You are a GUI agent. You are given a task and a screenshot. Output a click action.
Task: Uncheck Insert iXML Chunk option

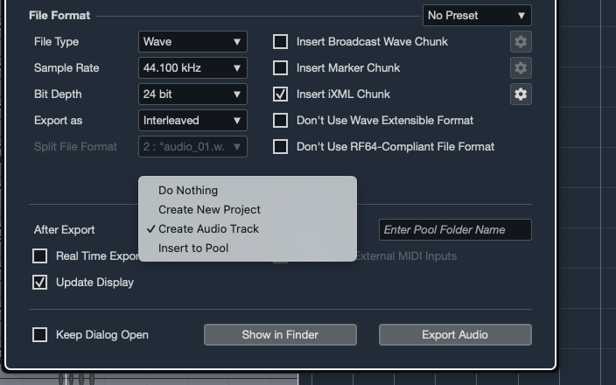(280, 94)
